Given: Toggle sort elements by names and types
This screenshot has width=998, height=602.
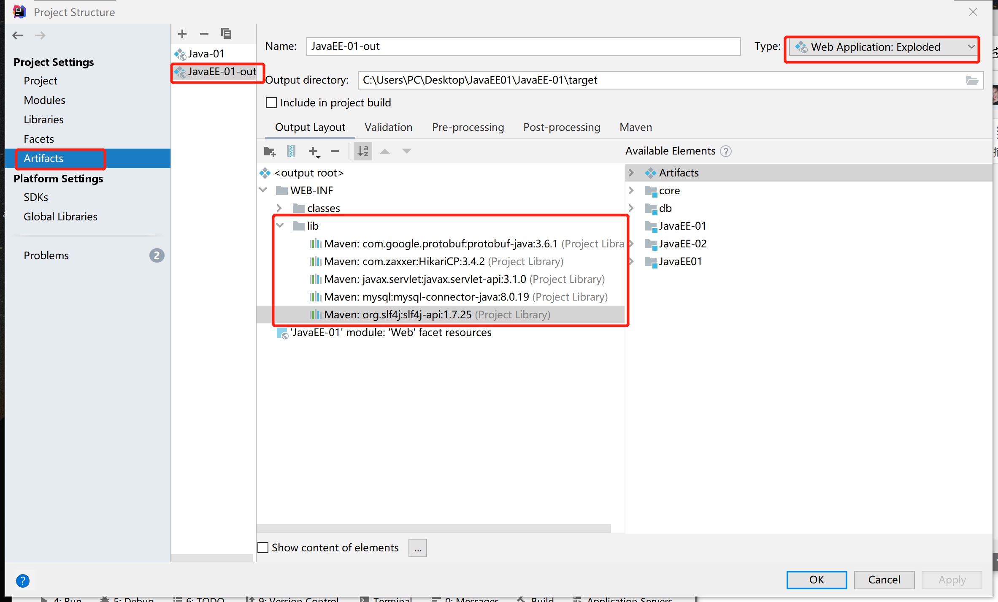Looking at the screenshot, I should 363,151.
